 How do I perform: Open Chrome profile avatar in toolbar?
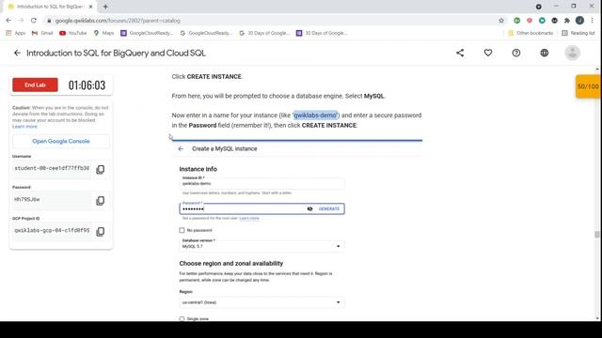(x=579, y=21)
